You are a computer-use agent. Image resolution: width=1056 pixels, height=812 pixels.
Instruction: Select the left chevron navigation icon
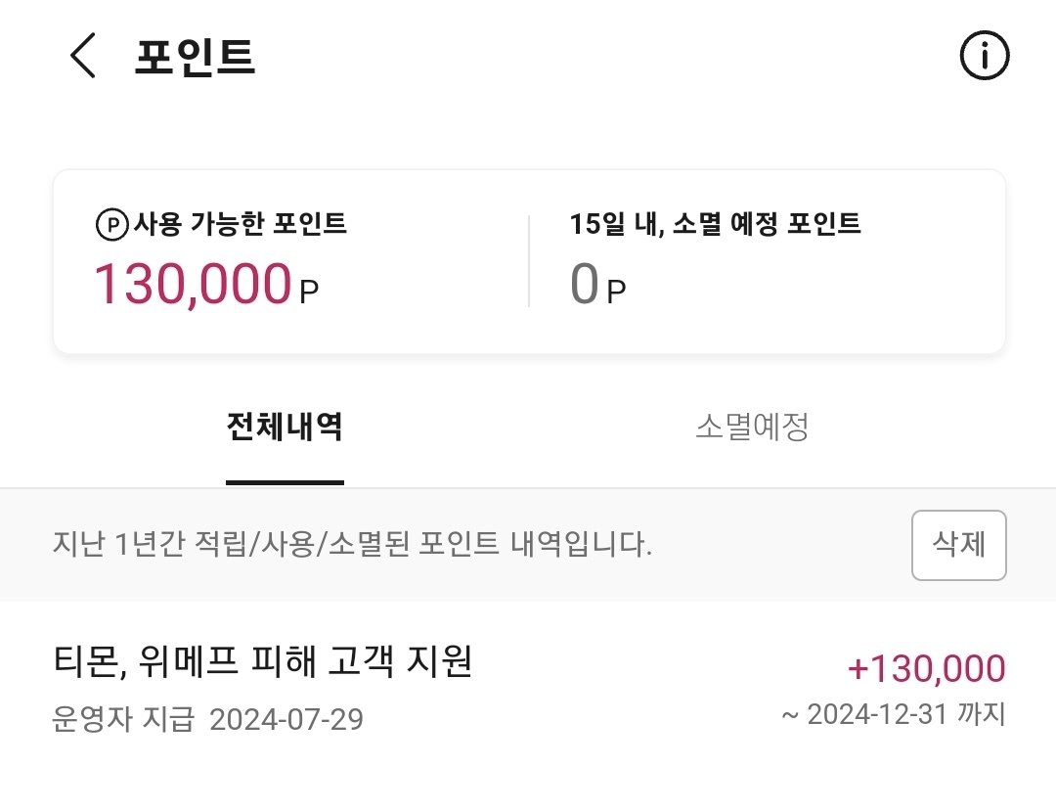click(x=82, y=57)
